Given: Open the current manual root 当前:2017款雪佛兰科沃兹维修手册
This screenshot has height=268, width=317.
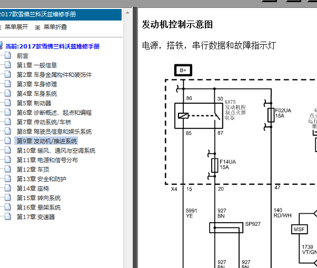Looking at the screenshot, I should (x=52, y=46).
